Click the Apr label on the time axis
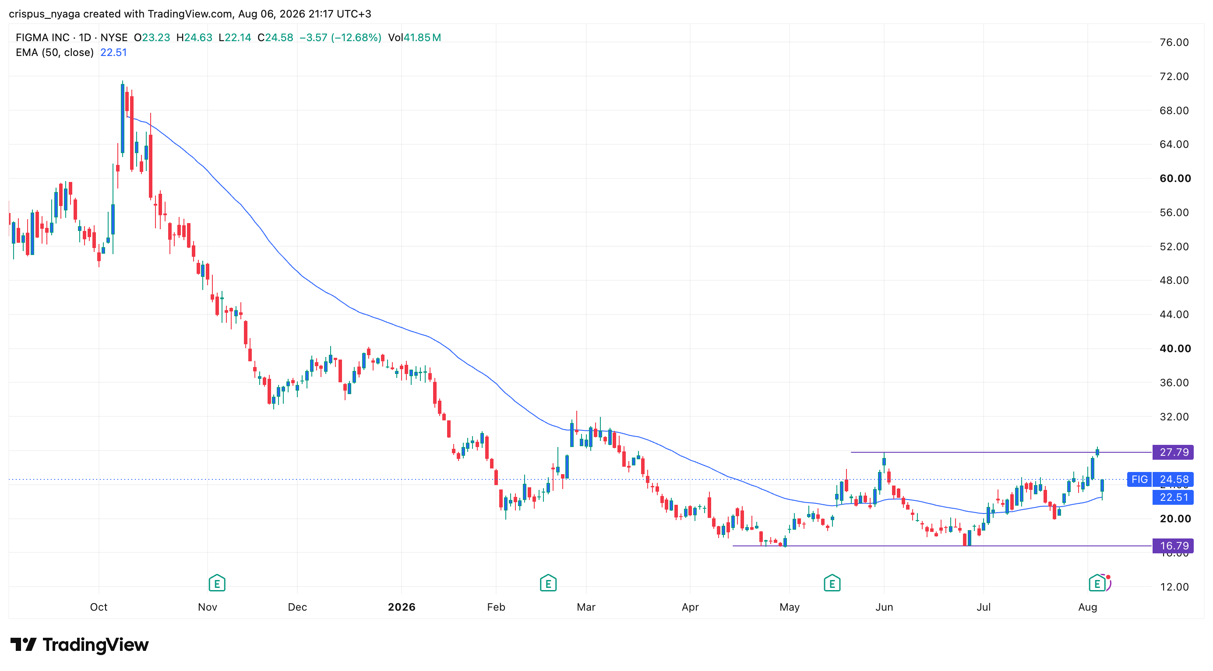The width and height of the screenshot is (1213, 671). [x=690, y=607]
